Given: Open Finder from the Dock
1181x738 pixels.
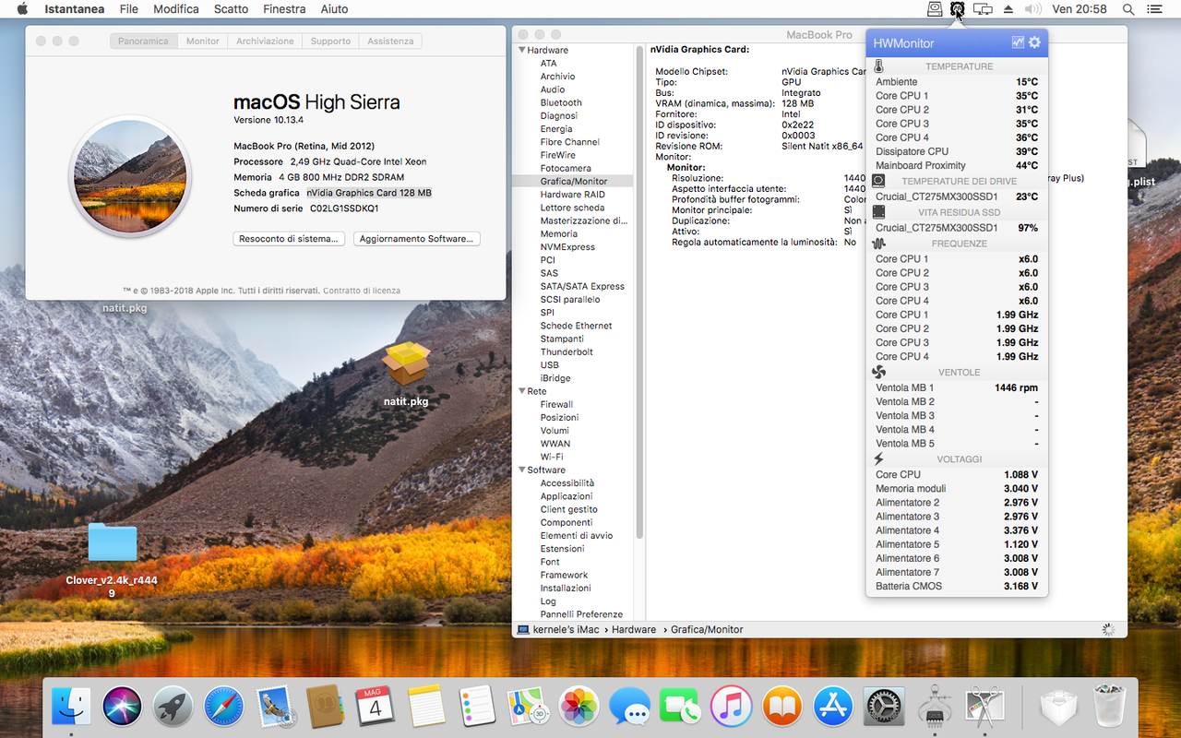Looking at the screenshot, I should click(x=71, y=707).
